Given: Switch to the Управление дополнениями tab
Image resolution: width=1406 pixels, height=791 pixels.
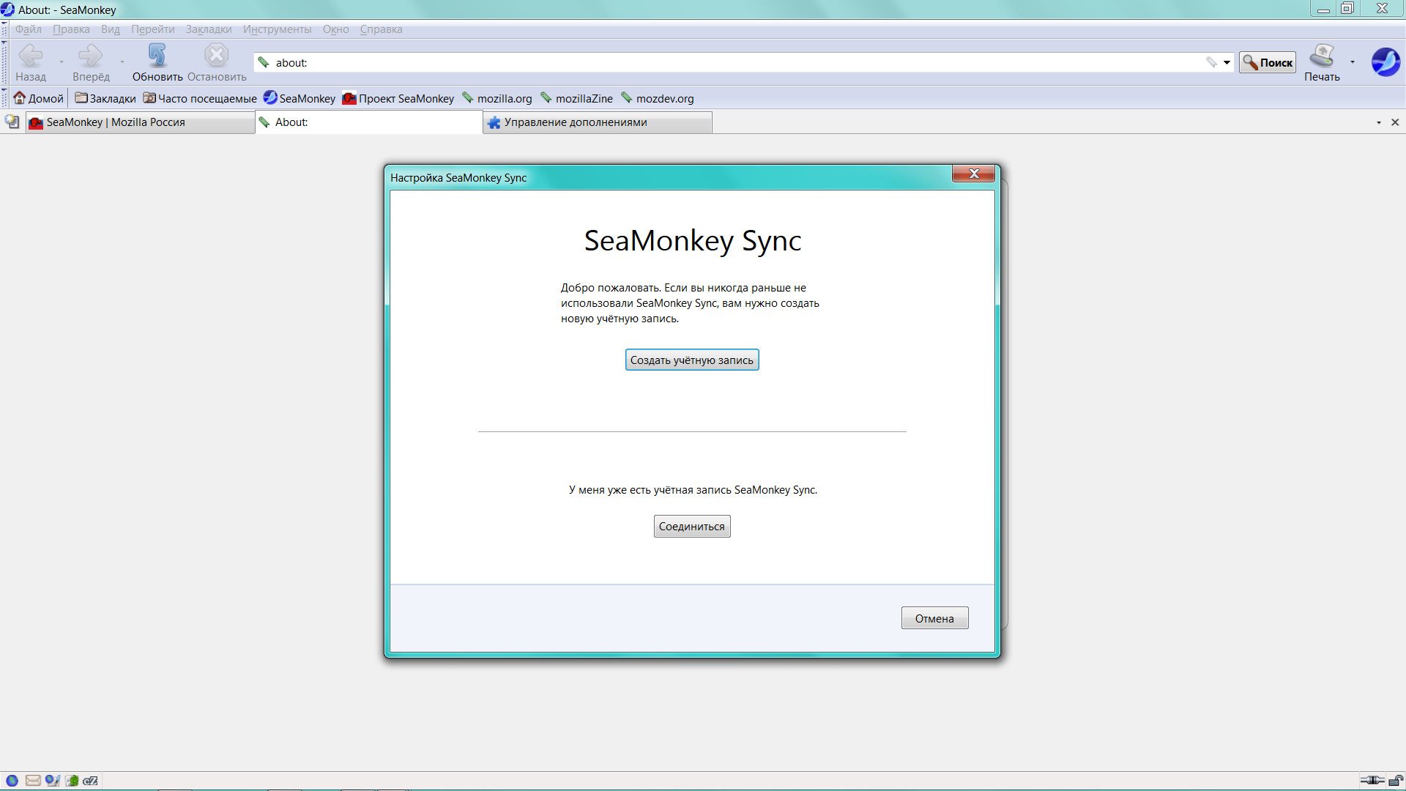Looking at the screenshot, I should tap(598, 122).
